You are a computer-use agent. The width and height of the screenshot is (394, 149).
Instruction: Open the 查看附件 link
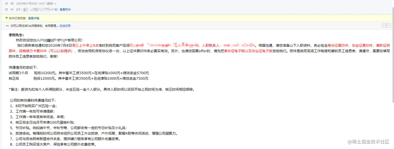point(65,10)
